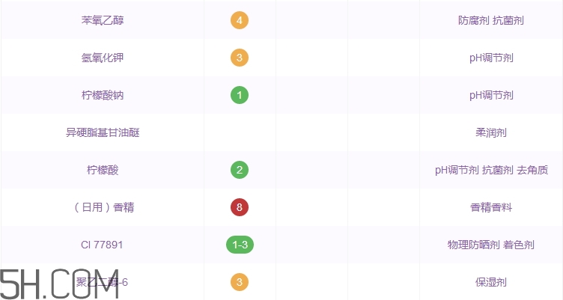
Task: Click the green 1-3 score badge
Action: tap(240, 245)
